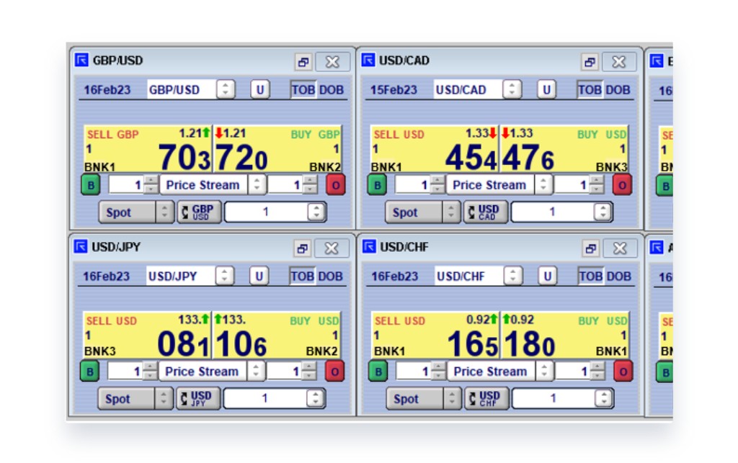Toggle the U button in USD/CHF panel
The image size is (738, 463).
[548, 277]
